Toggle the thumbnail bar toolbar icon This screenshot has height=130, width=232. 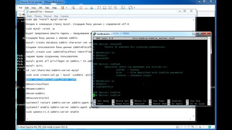tap(104, 8)
